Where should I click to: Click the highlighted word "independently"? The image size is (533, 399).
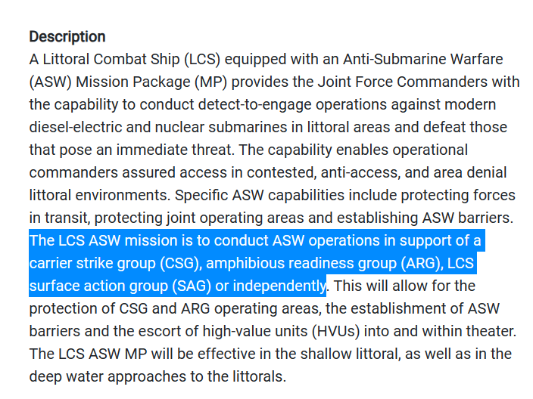pyautogui.click(x=279, y=286)
